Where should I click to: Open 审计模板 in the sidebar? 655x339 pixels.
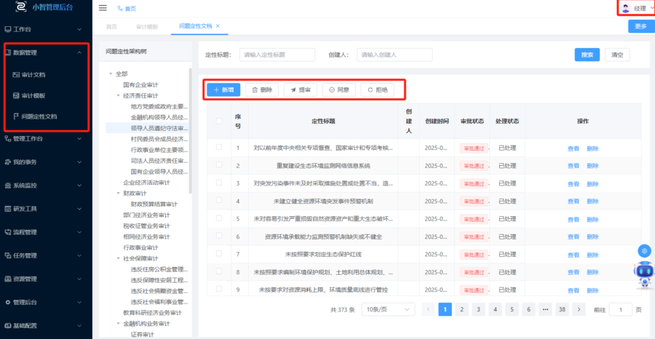tap(33, 95)
